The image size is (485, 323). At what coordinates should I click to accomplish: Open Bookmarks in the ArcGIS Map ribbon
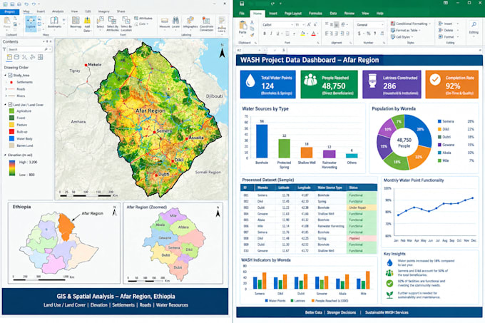pos(54,23)
